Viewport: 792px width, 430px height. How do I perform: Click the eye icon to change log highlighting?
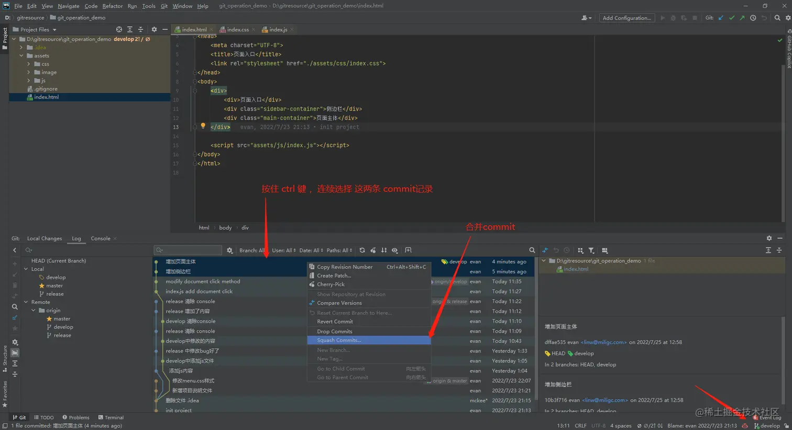click(394, 250)
